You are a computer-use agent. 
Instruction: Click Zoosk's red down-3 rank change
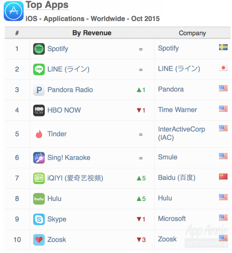click(141, 240)
